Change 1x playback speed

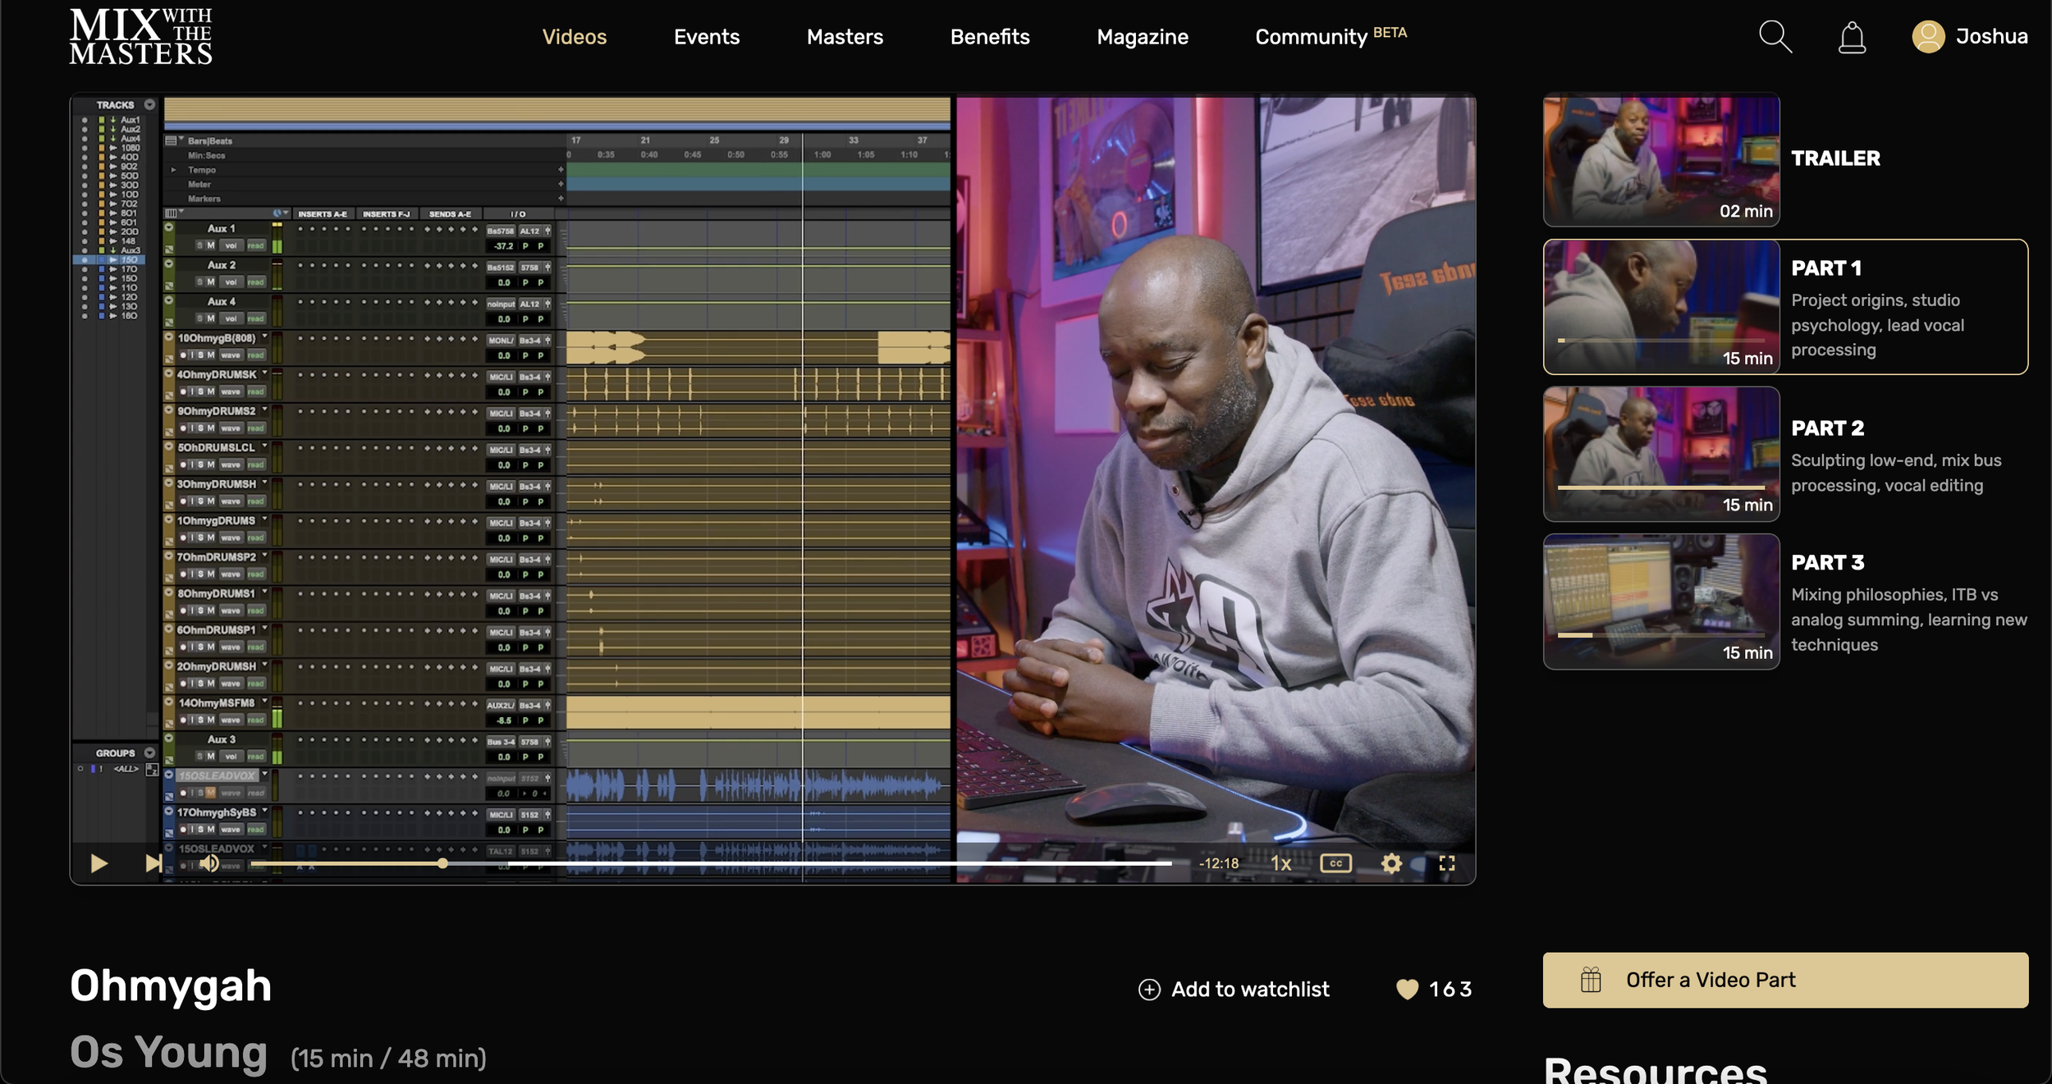1280,863
